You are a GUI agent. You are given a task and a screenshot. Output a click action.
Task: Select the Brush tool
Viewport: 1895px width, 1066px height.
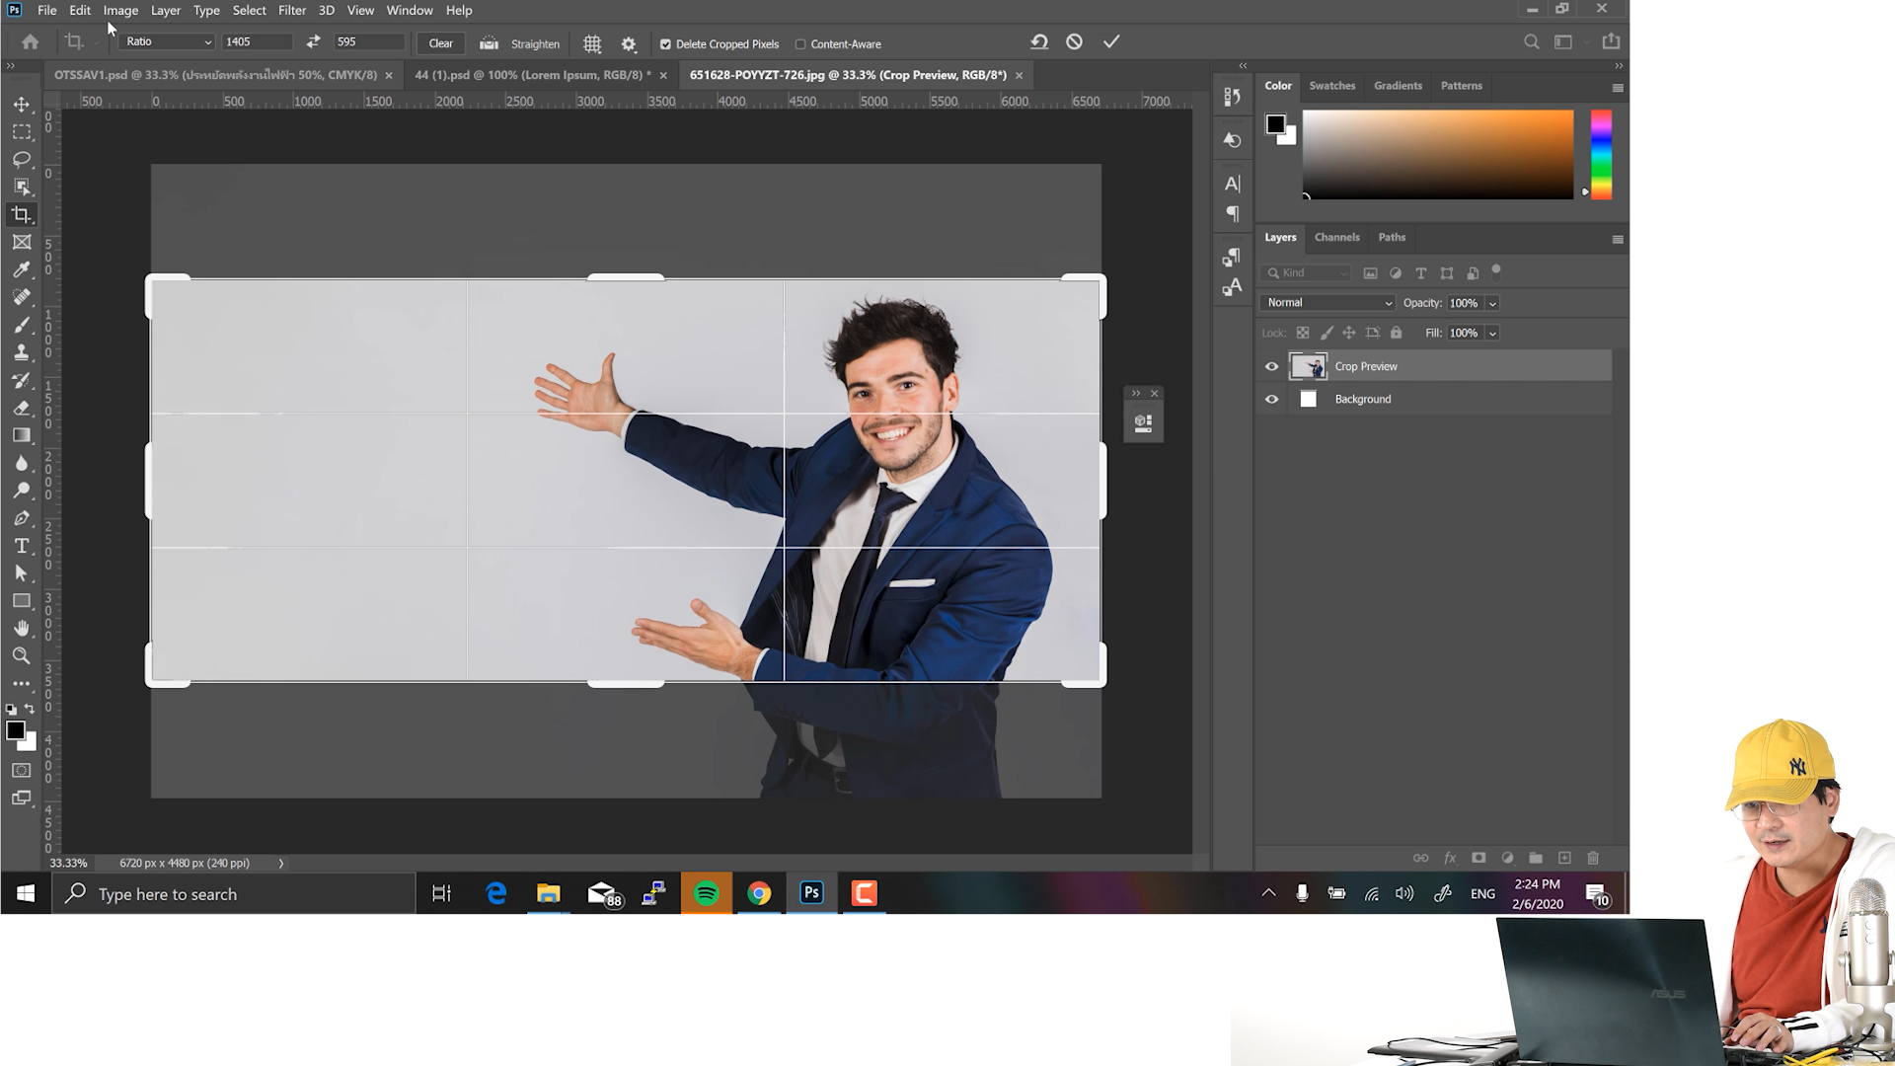click(x=22, y=325)
